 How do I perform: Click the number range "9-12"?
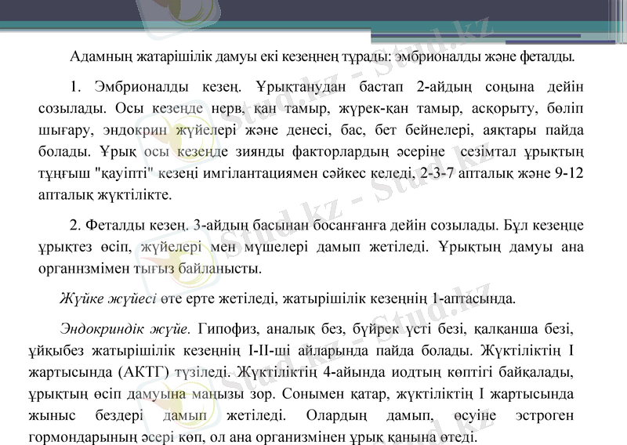(x=570, y=173)
